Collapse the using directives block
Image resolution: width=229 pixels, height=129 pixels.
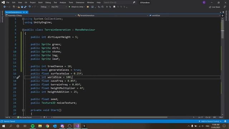[23, 19]
